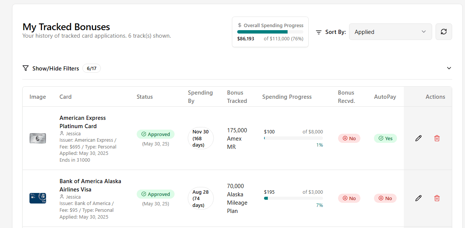Click the sort icon left of Sort By
The width and height of the screenshot is (465, 228).
click(320, 32)
